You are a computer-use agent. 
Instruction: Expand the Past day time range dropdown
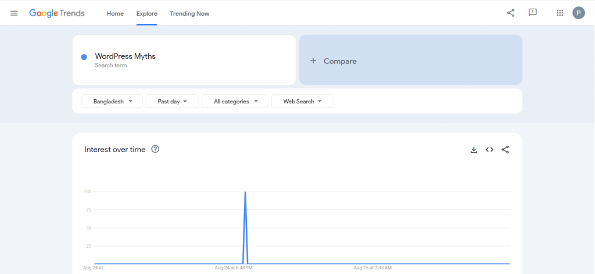172,101
